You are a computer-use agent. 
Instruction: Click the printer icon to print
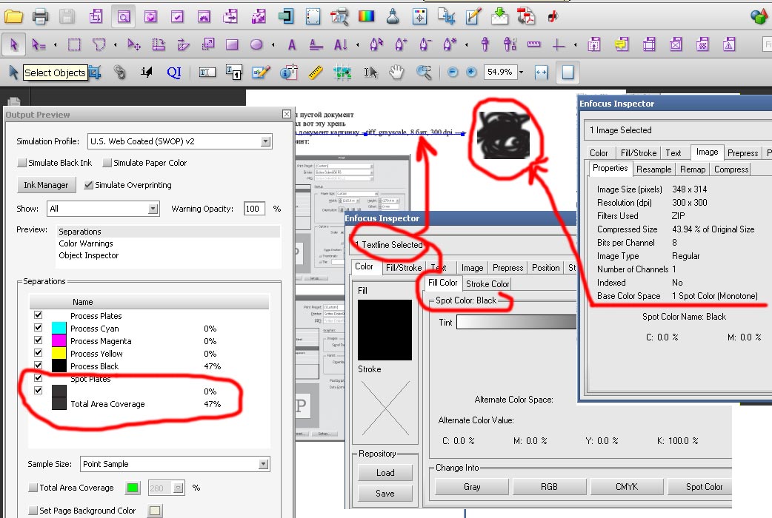(x=40, y=17)
